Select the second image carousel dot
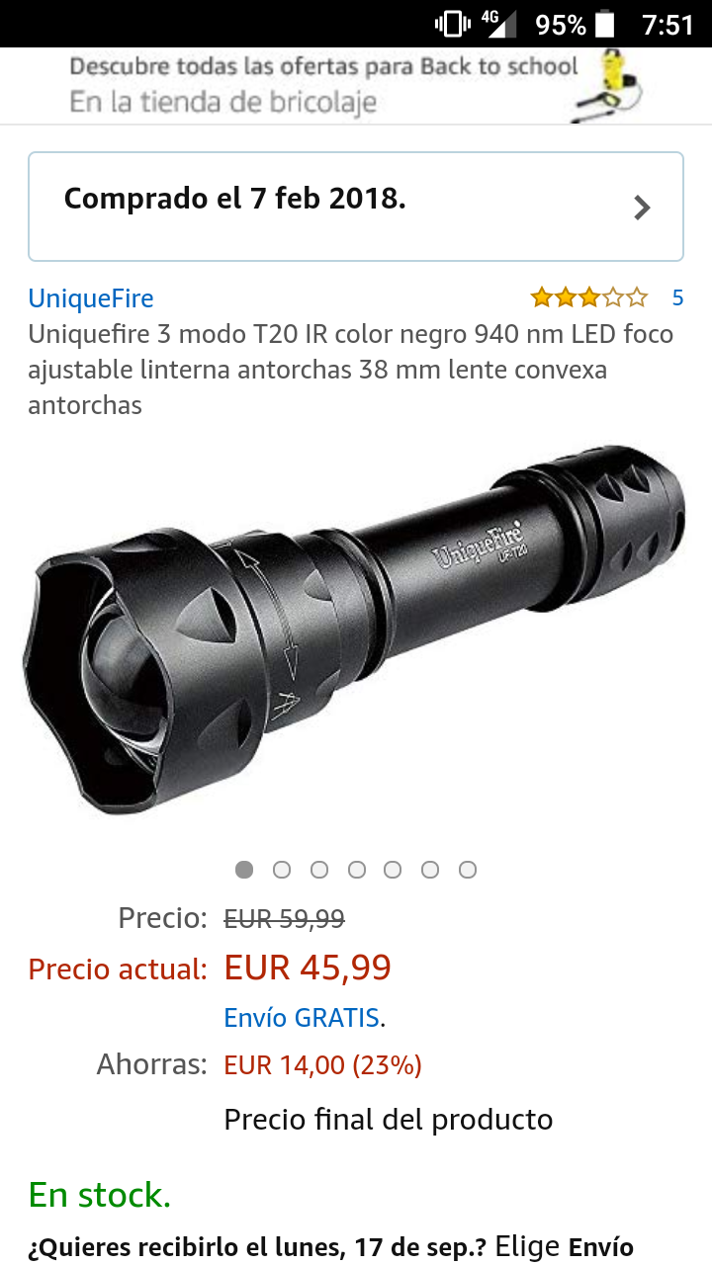 pos(282,870)
